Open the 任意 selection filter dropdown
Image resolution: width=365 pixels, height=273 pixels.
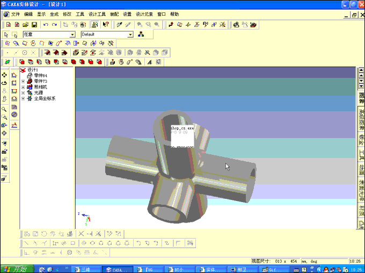[x=72, y=34]
